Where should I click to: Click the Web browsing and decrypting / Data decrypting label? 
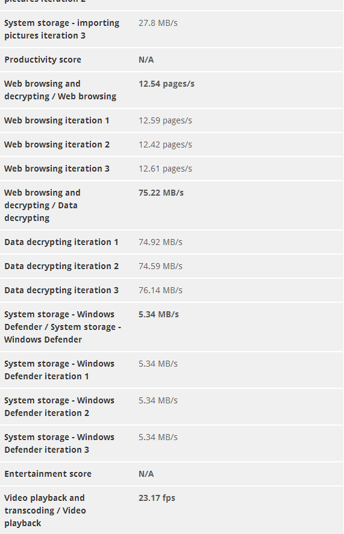point(42,205)
